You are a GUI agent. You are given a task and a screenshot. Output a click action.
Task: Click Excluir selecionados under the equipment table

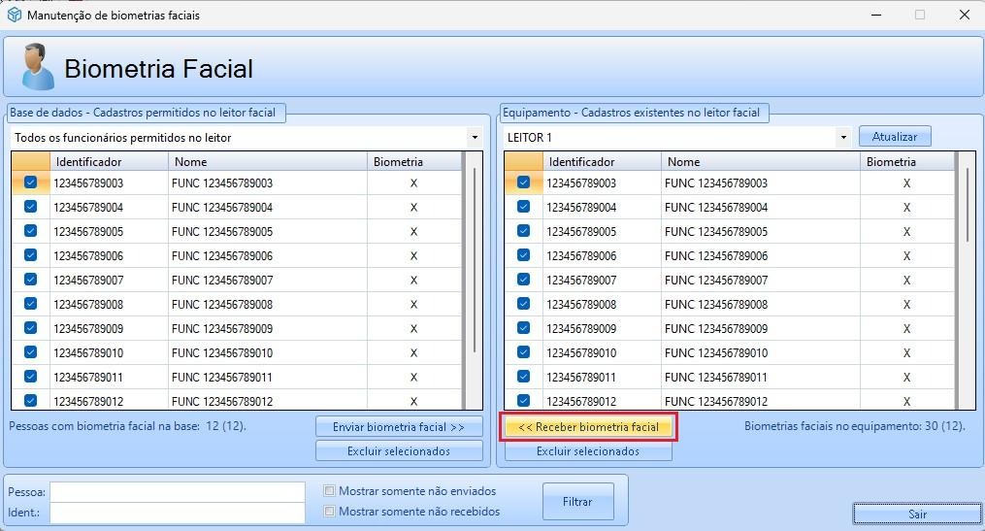click(x=588, y=451)
